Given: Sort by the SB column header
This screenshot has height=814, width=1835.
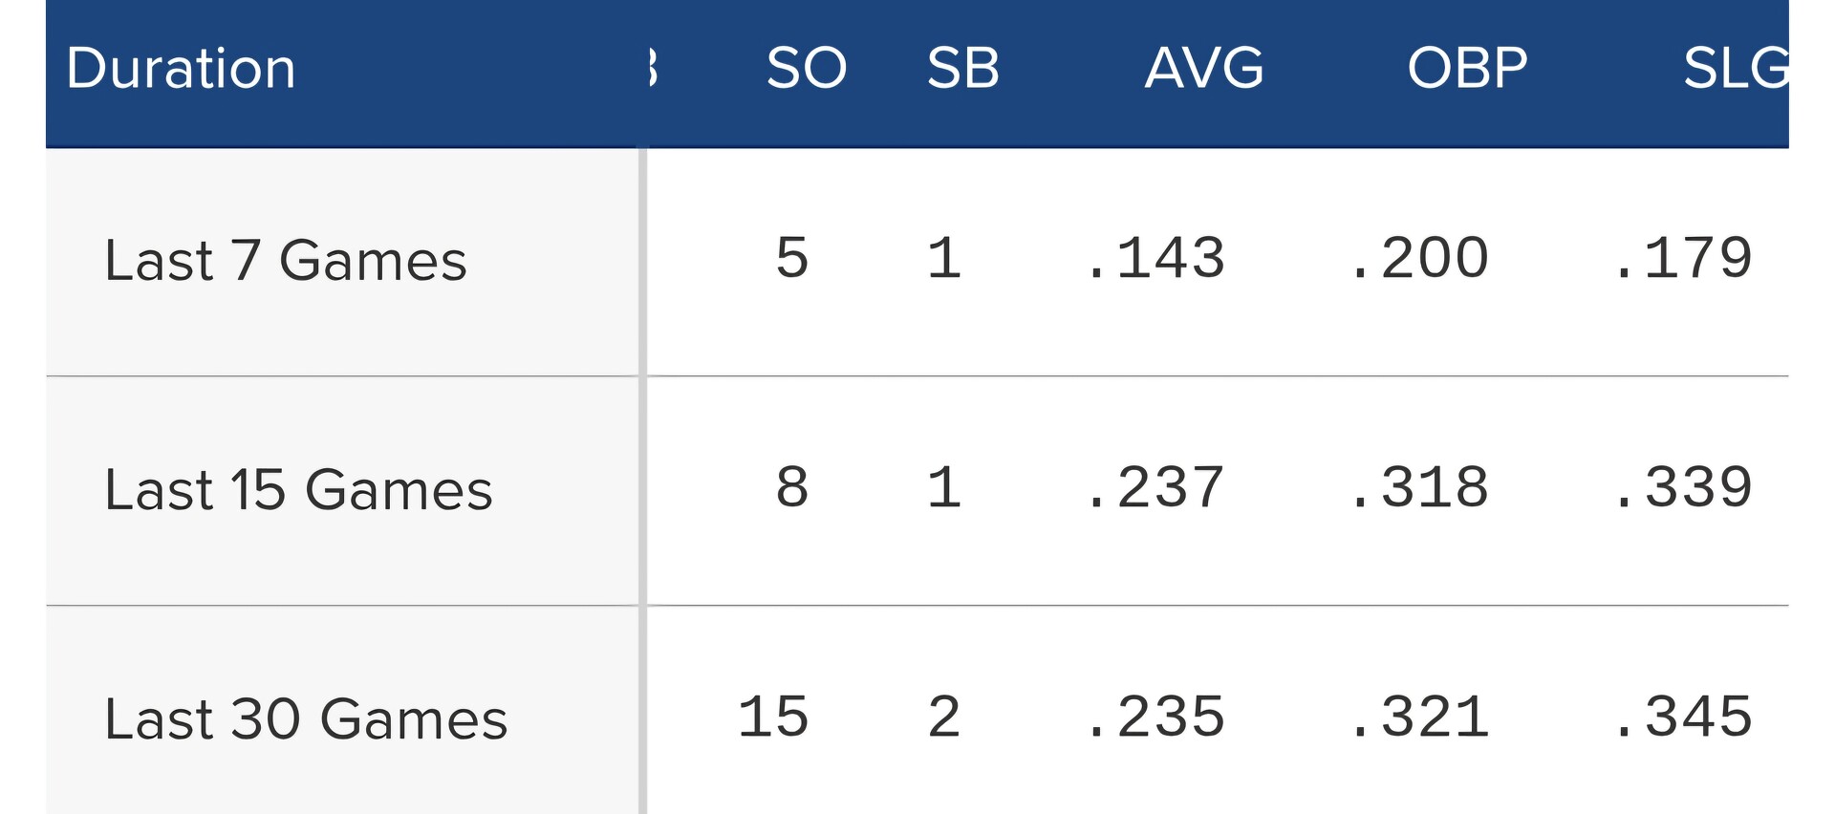Looking at the screenshot, I should [x=963, y=69].
